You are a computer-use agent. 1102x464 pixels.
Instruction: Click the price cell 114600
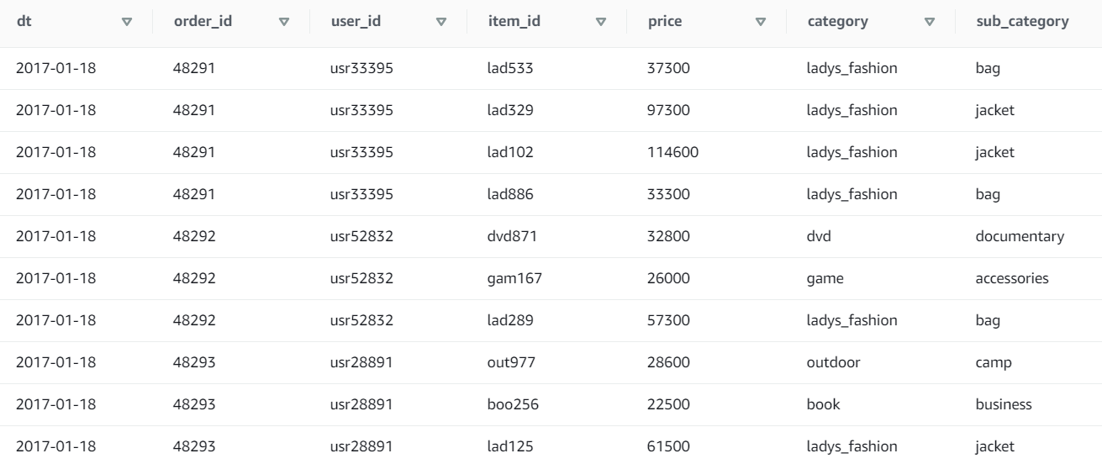coord(673,152)
